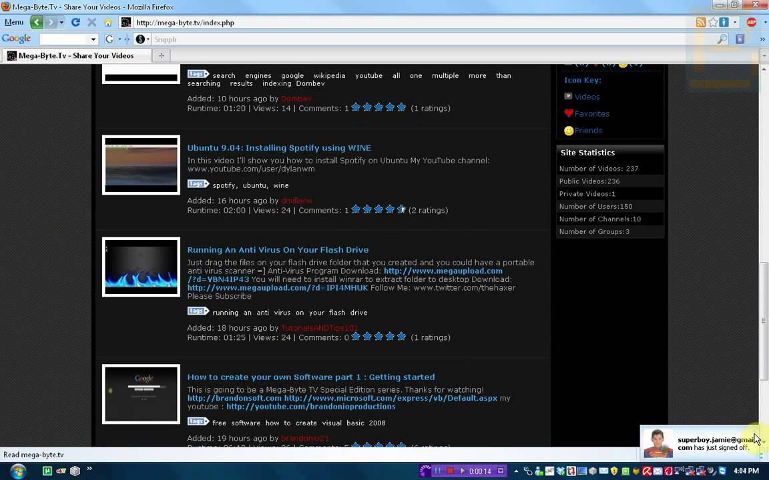Open the Windows Start button
769x480 pixels.
(x=18, y=471)
